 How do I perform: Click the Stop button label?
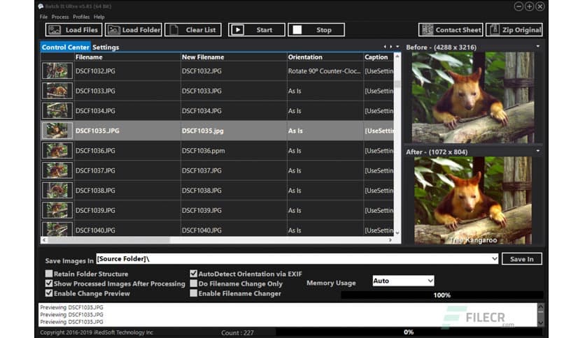(323, 30)
